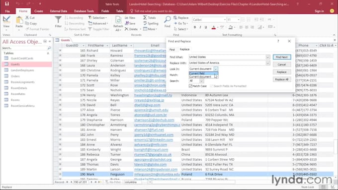Image resolution: width=338 pixels, height=190 pixels.
Task: Click Replace in the Find group
Action: point(181,18)
